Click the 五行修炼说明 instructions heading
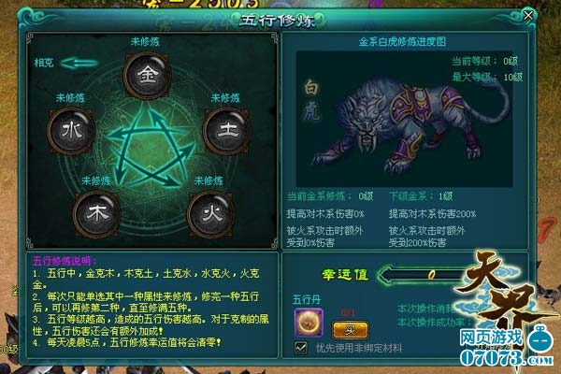This screenshot has width=561, height=374. click(x=65, y=261)
